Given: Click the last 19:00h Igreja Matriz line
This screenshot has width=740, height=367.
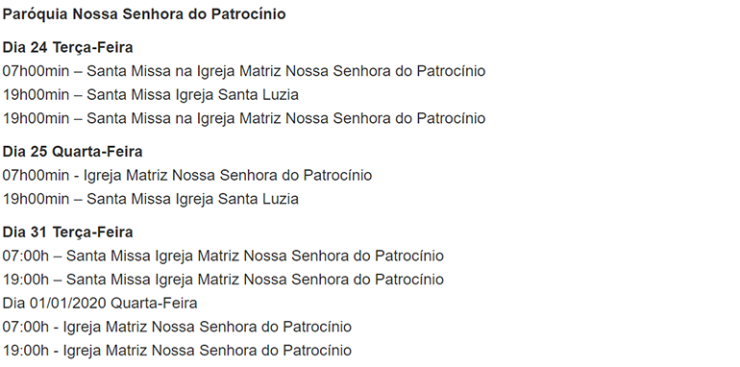Looking at the screenshot, I should (177, 351).
